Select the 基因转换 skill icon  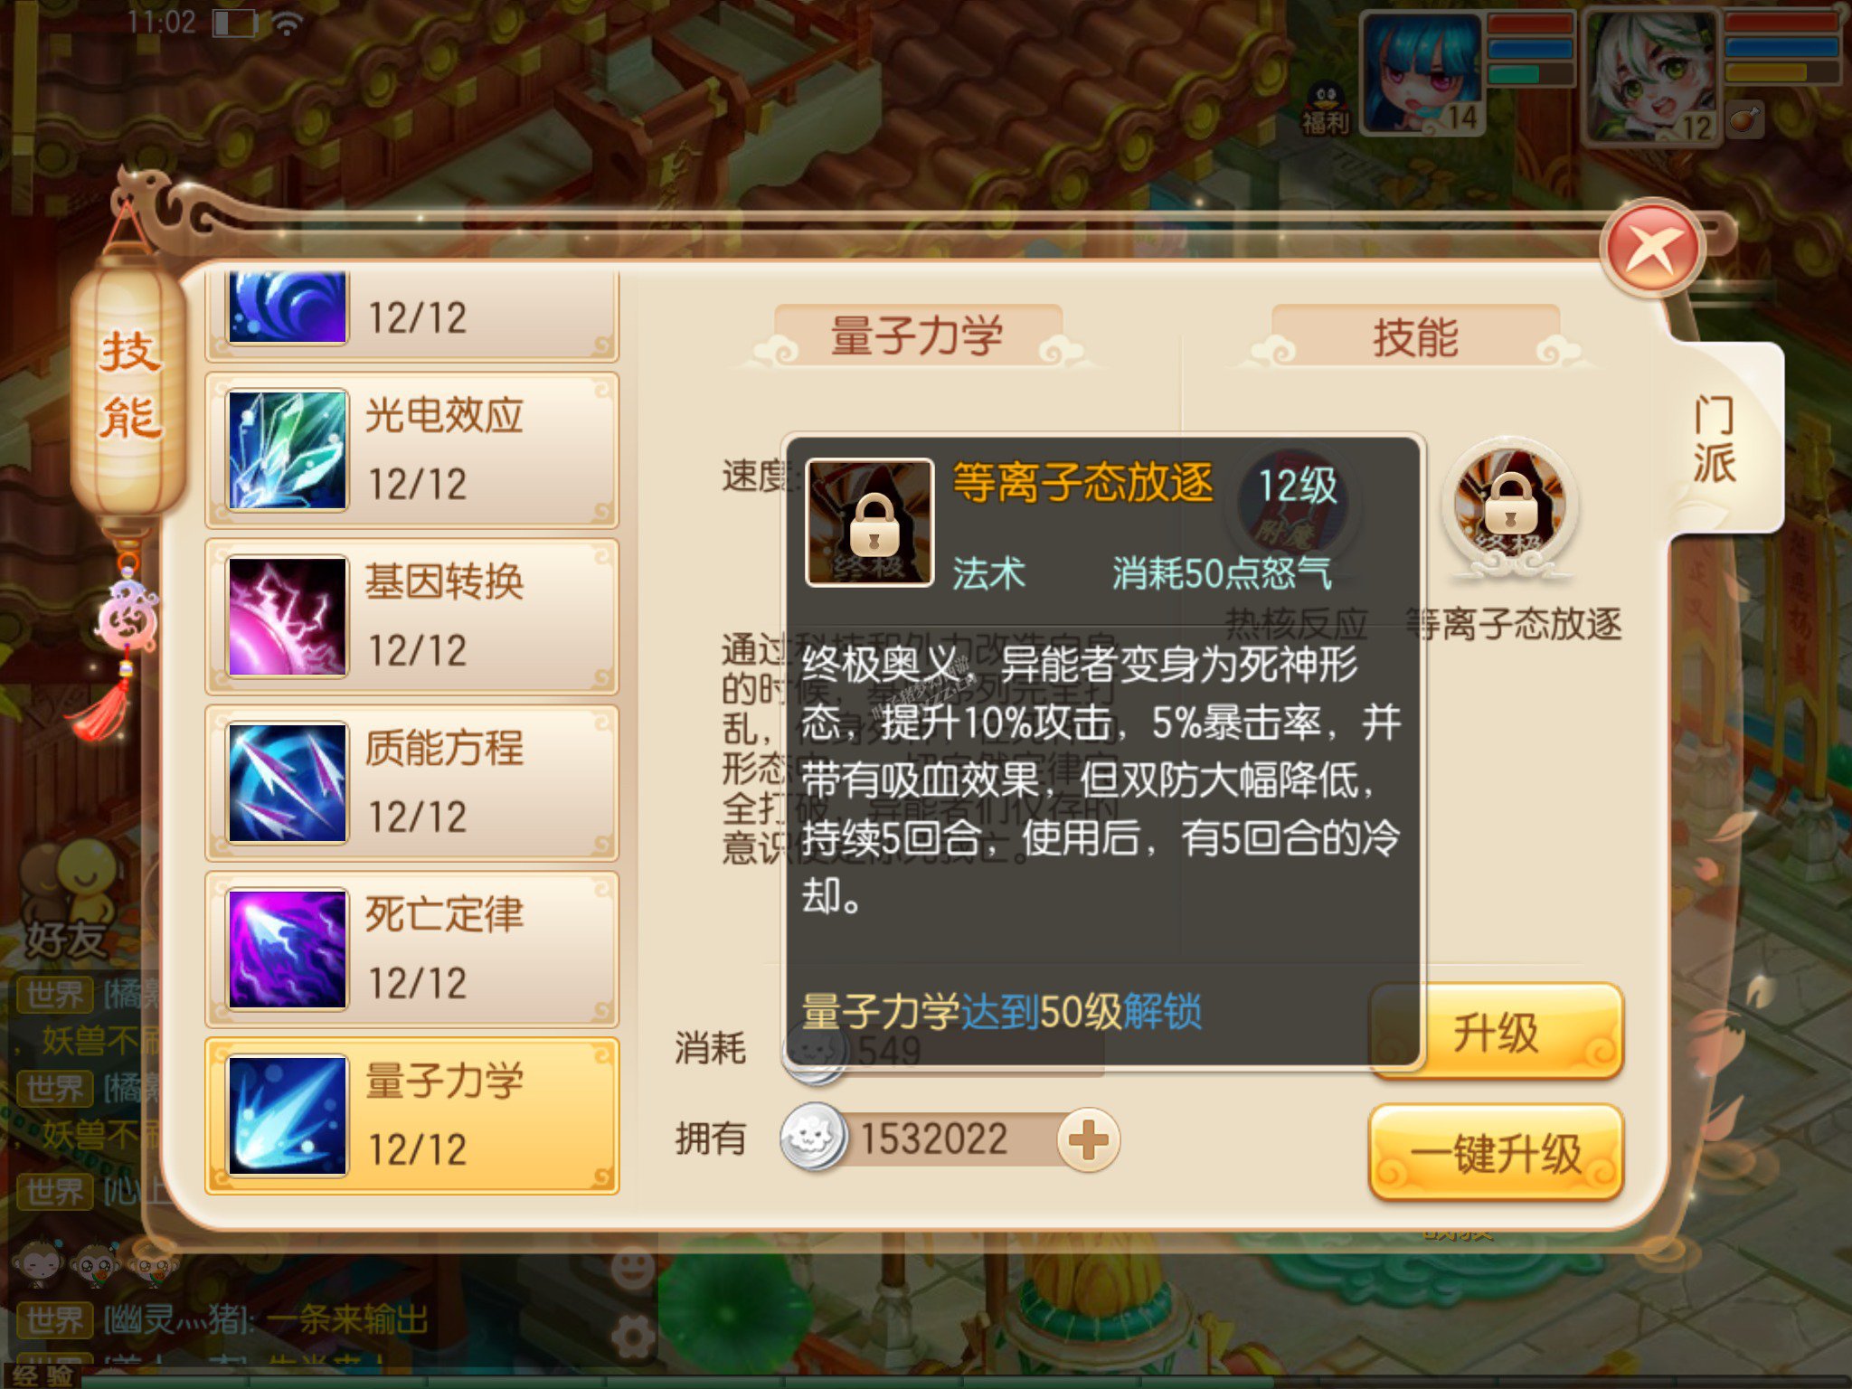click(x=287, y=616)
